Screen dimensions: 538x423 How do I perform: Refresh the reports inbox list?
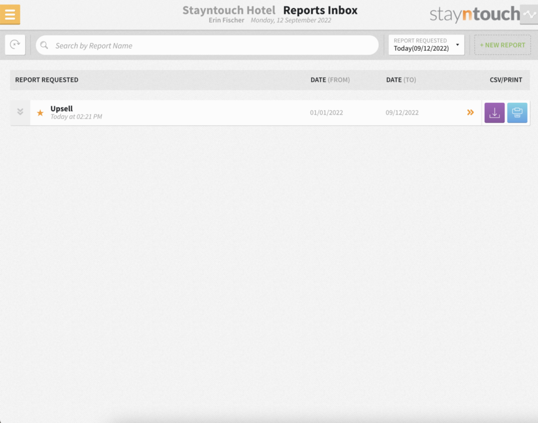point(15,44)
